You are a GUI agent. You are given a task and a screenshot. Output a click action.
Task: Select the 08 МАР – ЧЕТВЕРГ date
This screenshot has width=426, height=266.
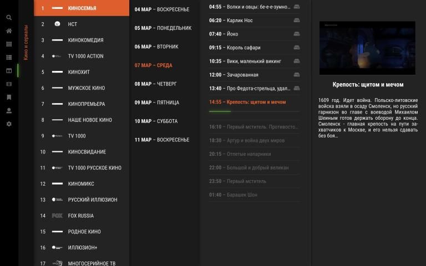156,84
